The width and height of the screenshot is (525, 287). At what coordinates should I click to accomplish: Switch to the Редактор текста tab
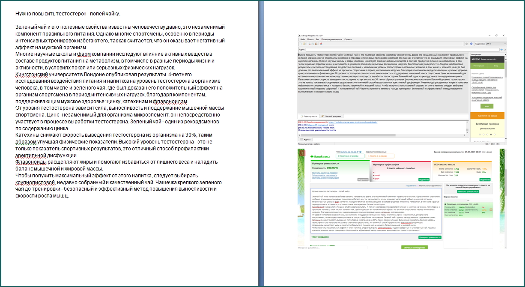(309, 116)
